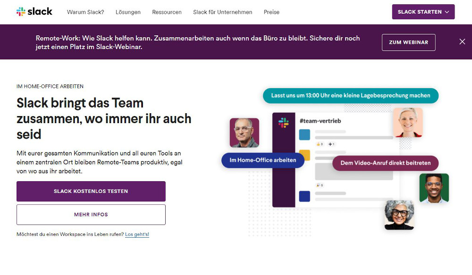Viewport: 472px width, 275px height.
Task: Follow the Los geht's! link
Action: (x=137, y=234)
